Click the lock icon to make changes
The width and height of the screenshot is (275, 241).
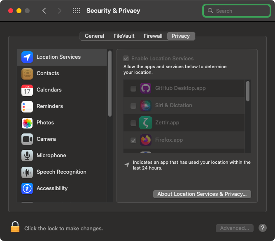pos(15,227)
